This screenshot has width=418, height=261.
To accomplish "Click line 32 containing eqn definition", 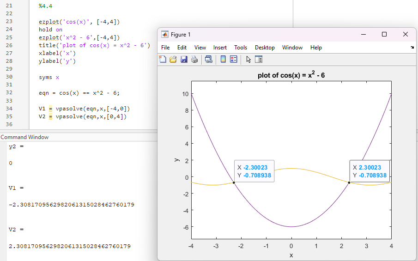I will point(79,93).
